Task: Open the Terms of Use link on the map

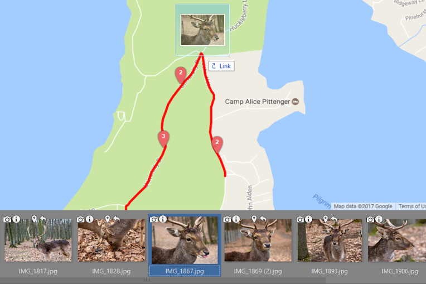Action: coord(412,206)
